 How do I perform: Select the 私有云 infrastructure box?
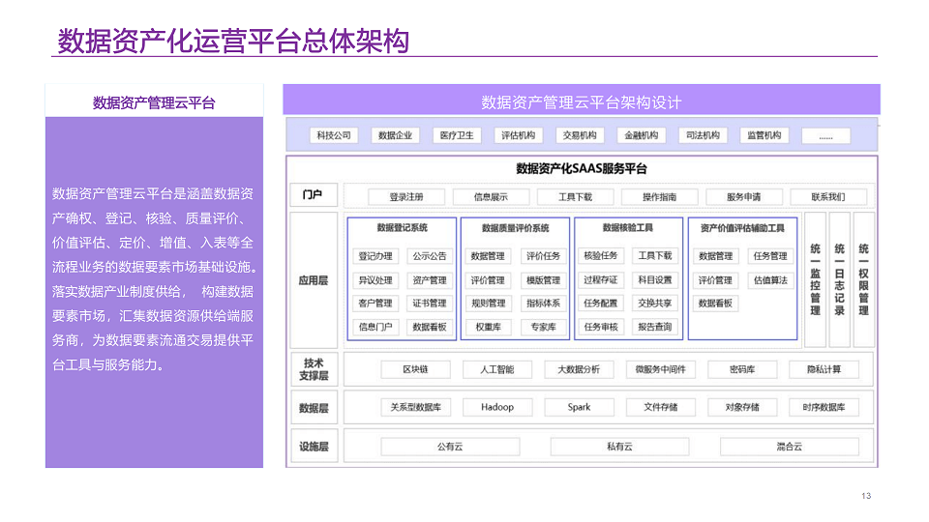[x=619, y=447]
